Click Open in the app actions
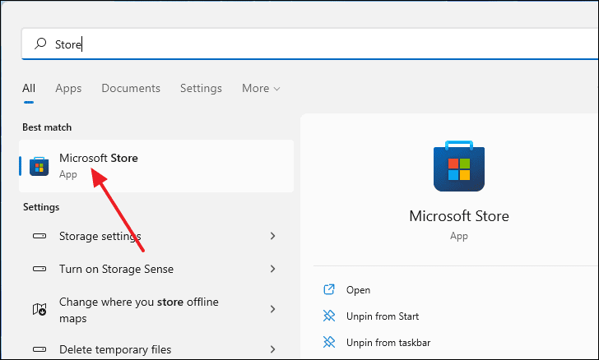The height and width of the screenshot is (360, 599). coord(358,290)
